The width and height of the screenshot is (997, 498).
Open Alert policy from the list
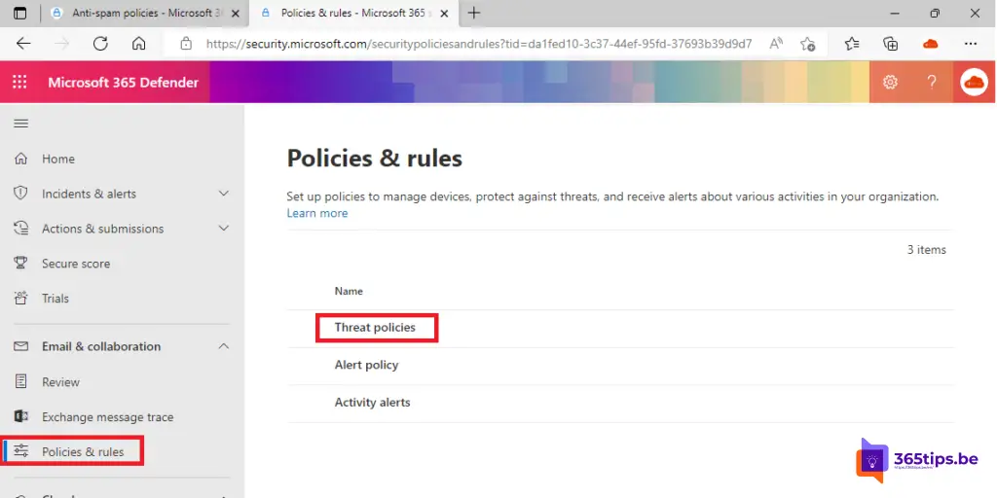point(366,366)
